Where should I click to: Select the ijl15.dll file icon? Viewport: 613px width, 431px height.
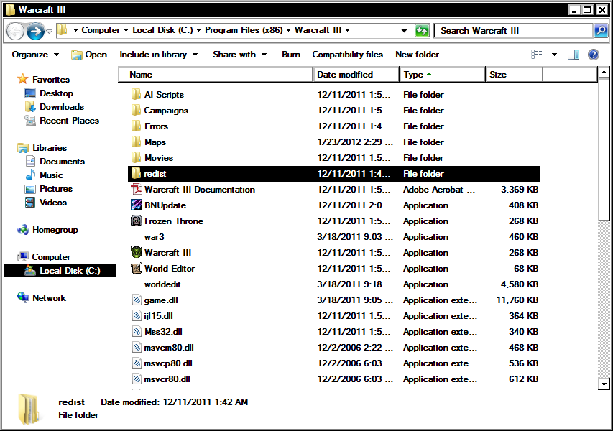pos(137,316)
